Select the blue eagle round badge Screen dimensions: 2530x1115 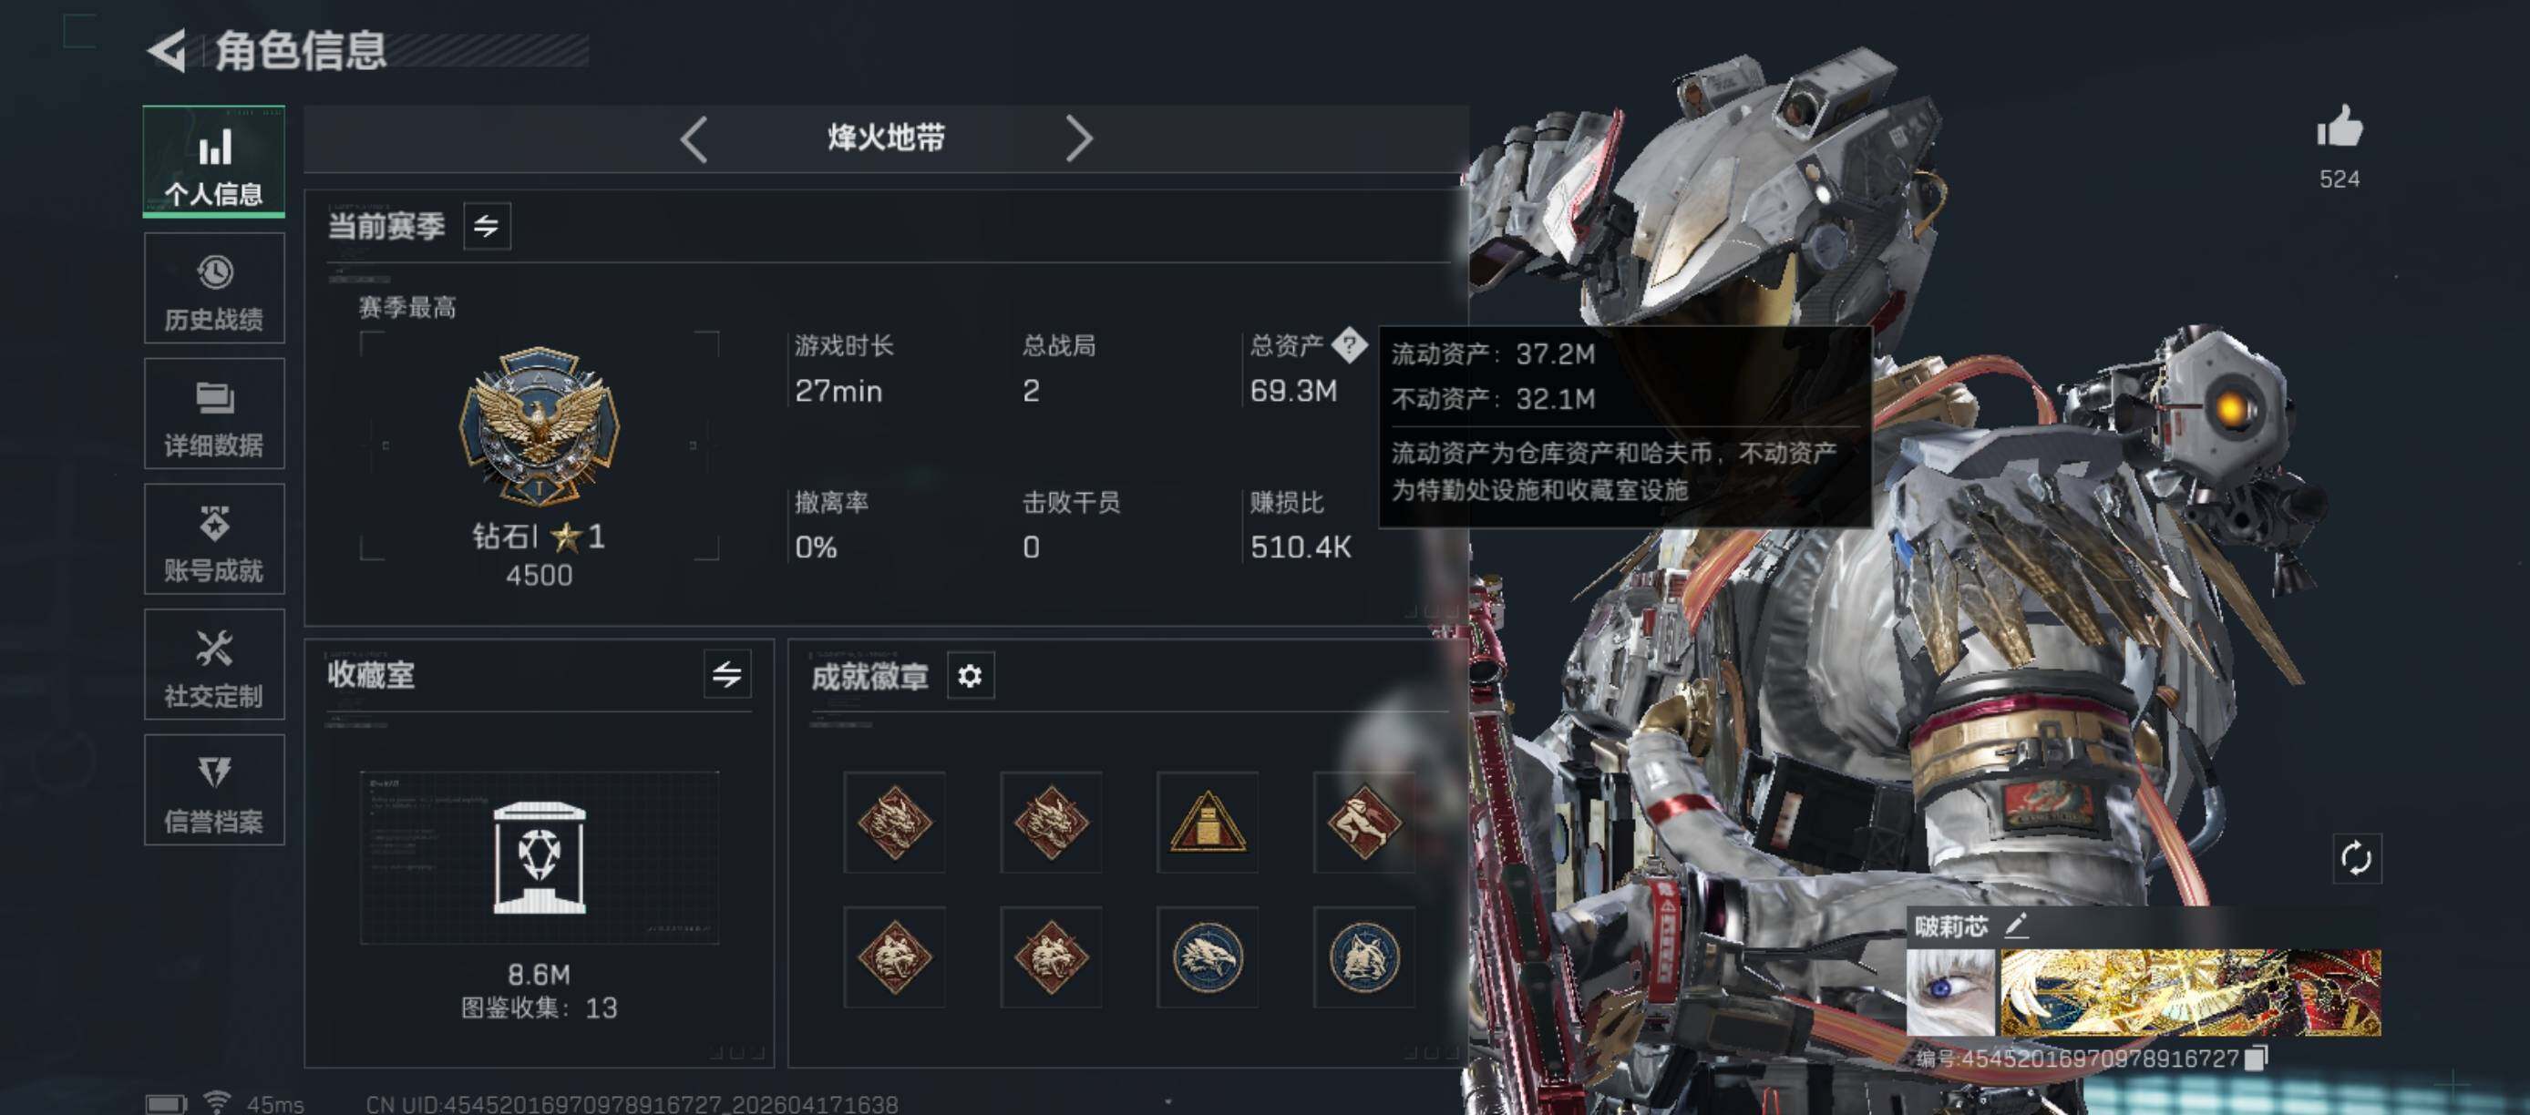click(1207, 957)
